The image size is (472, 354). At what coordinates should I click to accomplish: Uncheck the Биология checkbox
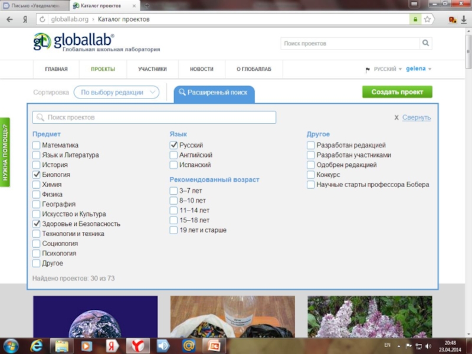coord(36,175)
